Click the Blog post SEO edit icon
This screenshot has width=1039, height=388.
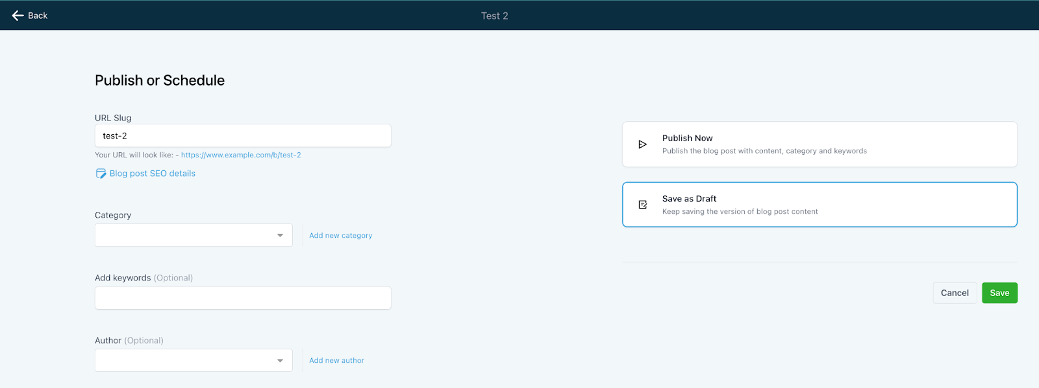pos(101,174)
